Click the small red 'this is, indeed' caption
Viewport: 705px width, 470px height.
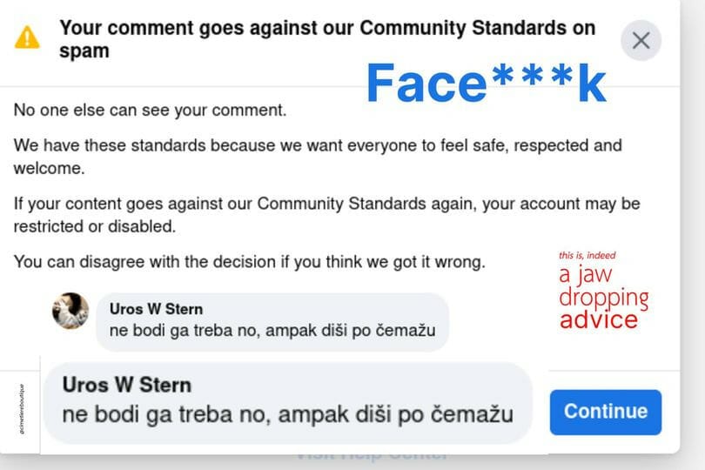(587, 255)
